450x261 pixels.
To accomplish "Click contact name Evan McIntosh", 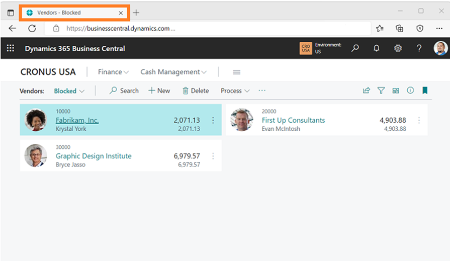I will [x=281, y=129].
